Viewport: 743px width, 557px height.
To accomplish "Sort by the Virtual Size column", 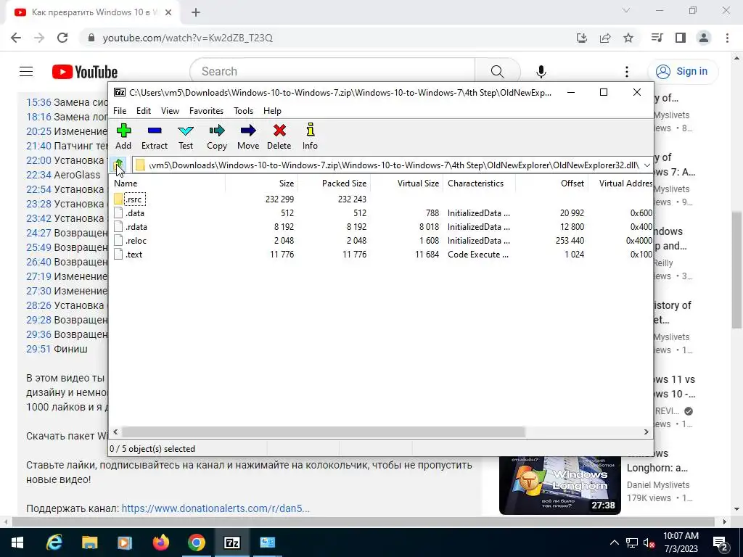I will pos(406,183).
